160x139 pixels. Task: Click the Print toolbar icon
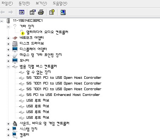coord(41,12)
